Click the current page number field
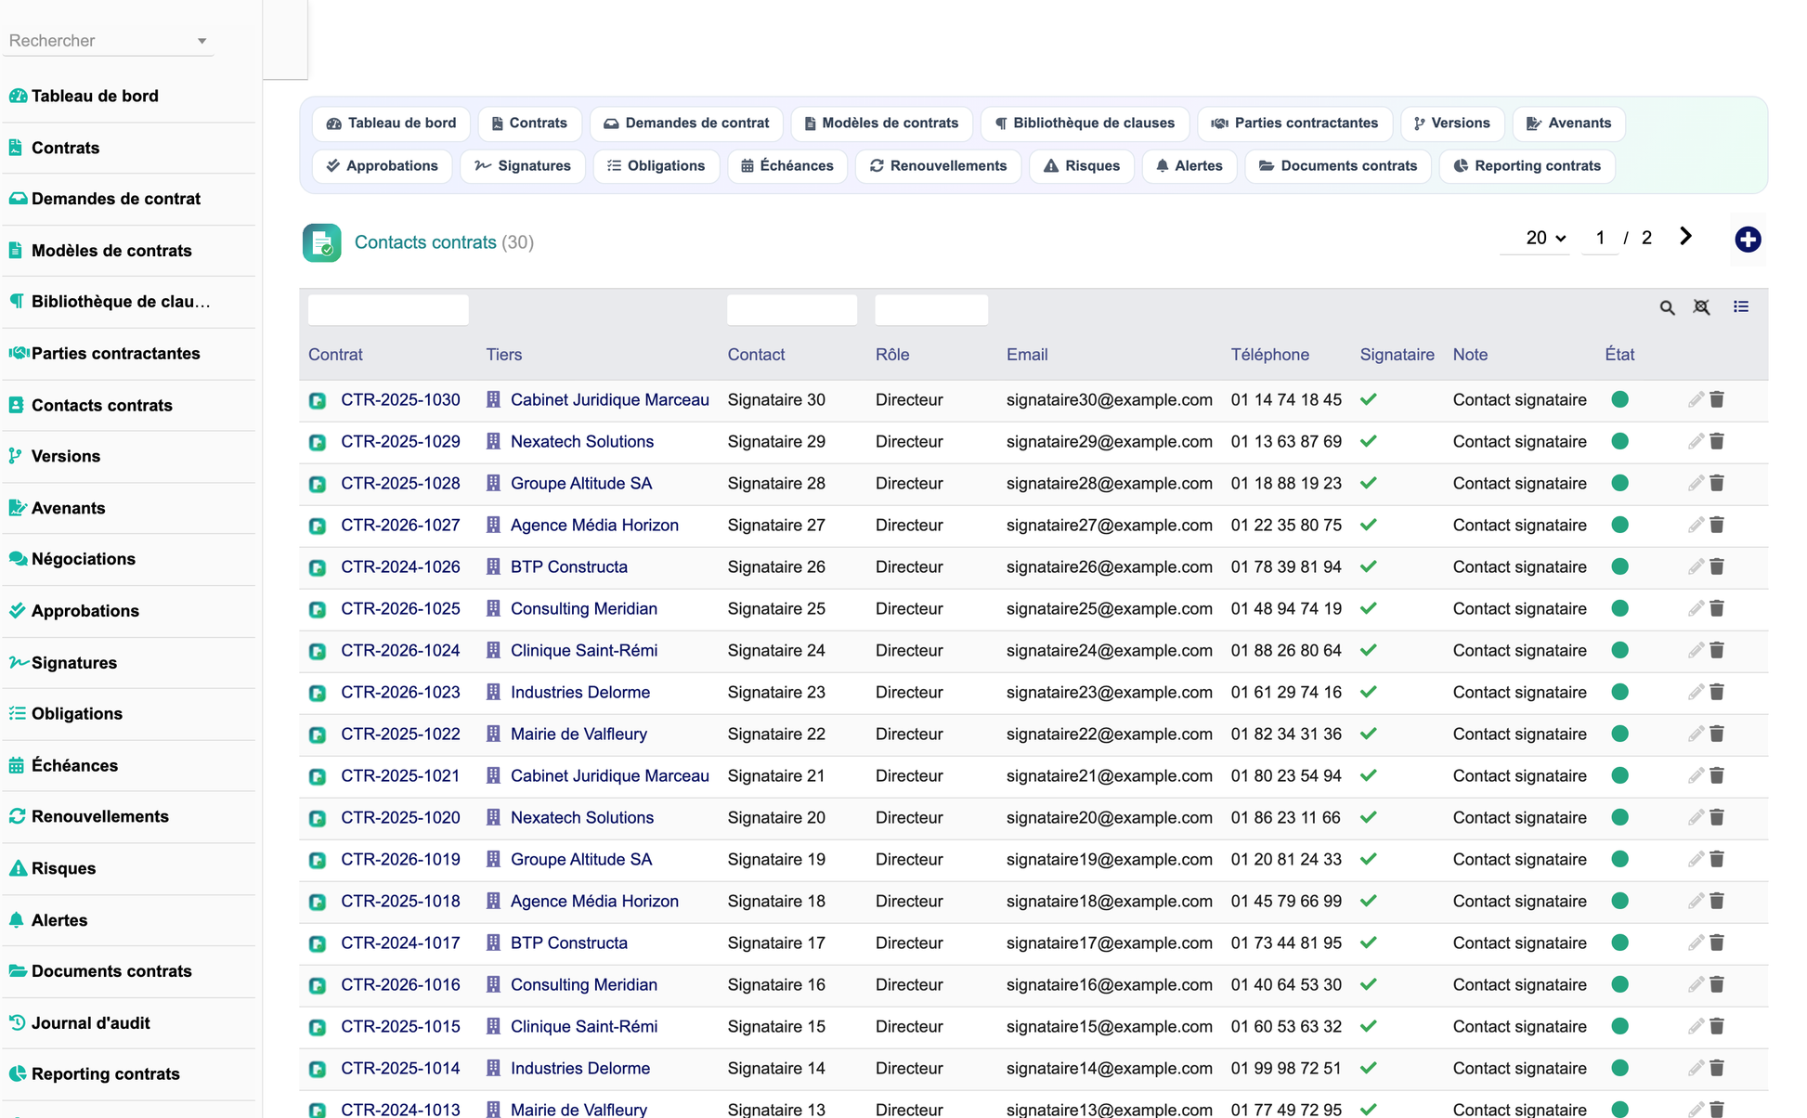Screen dimensions: 1807x1118 [1600, 238]
